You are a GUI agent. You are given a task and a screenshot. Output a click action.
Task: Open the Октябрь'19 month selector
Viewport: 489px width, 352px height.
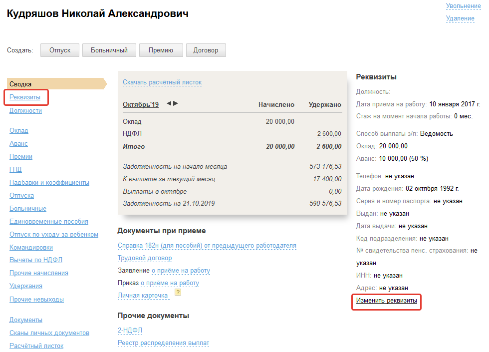point(140,104)
